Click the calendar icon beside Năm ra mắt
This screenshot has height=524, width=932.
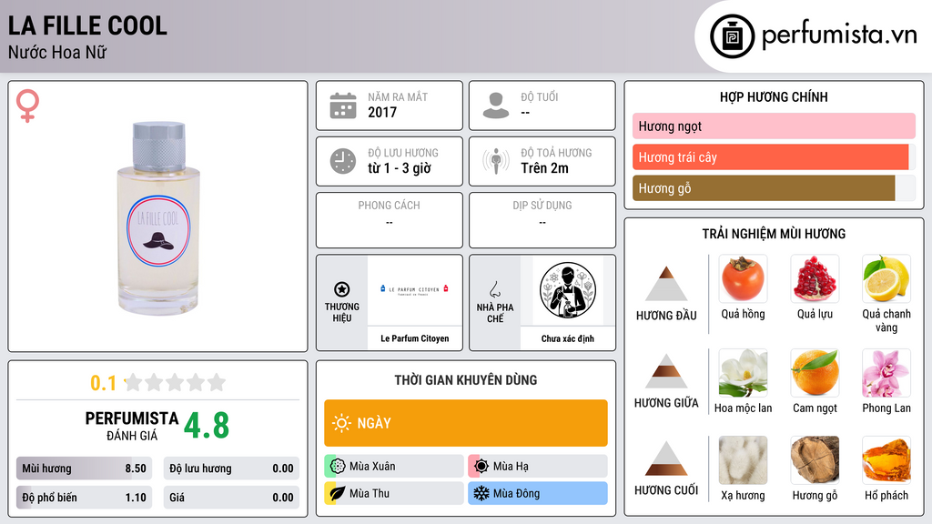coord(343,106)
